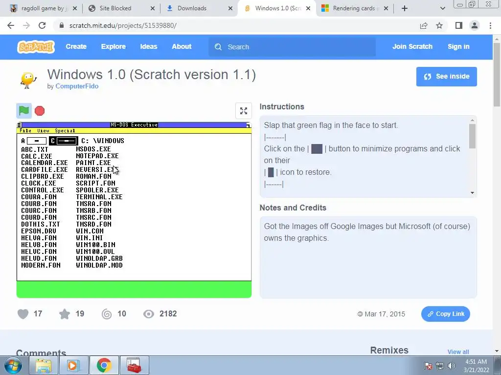Click the eye views icon
This screenshot has height=375, width=501.
tap(149, 314)
